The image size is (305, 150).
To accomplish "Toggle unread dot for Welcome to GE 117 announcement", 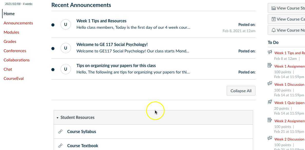I will click(x=53, y=48).
